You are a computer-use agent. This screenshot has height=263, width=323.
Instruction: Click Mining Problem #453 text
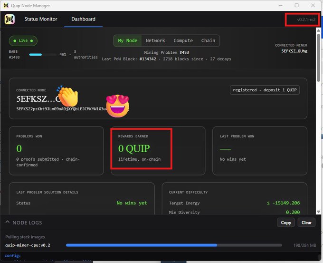tap(166, 52)
